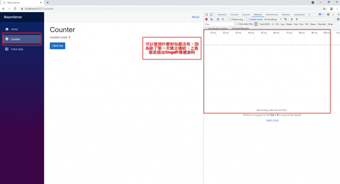Check Hide data URLs
340x184 pixels.
(236, 24)
